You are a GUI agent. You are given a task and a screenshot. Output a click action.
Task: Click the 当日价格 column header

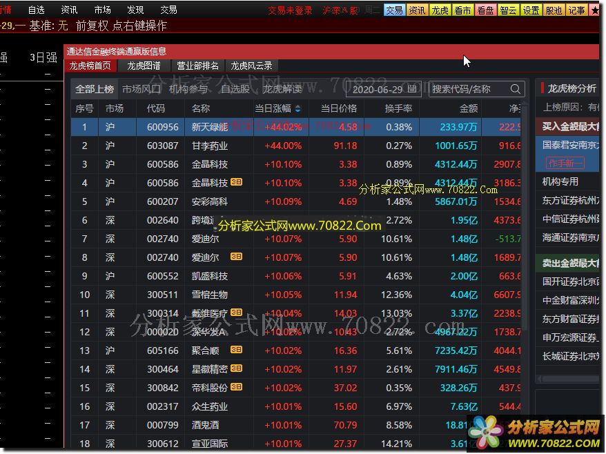click(339, 108)
